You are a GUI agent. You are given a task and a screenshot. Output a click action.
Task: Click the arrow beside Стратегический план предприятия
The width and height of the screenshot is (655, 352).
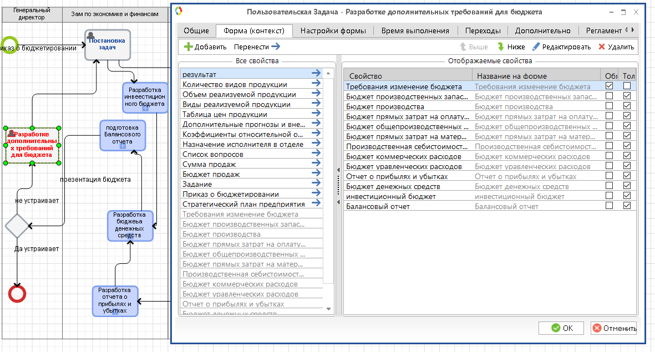(316, 203)
